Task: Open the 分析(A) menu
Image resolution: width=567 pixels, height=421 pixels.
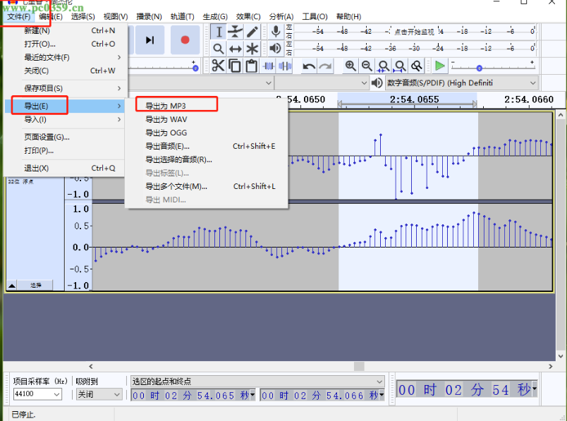Action: click(281, 17)
